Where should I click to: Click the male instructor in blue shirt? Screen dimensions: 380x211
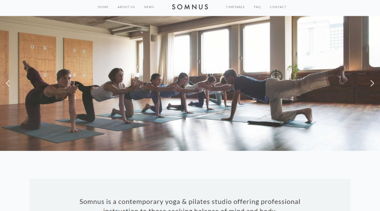click(x=279, y=94)
